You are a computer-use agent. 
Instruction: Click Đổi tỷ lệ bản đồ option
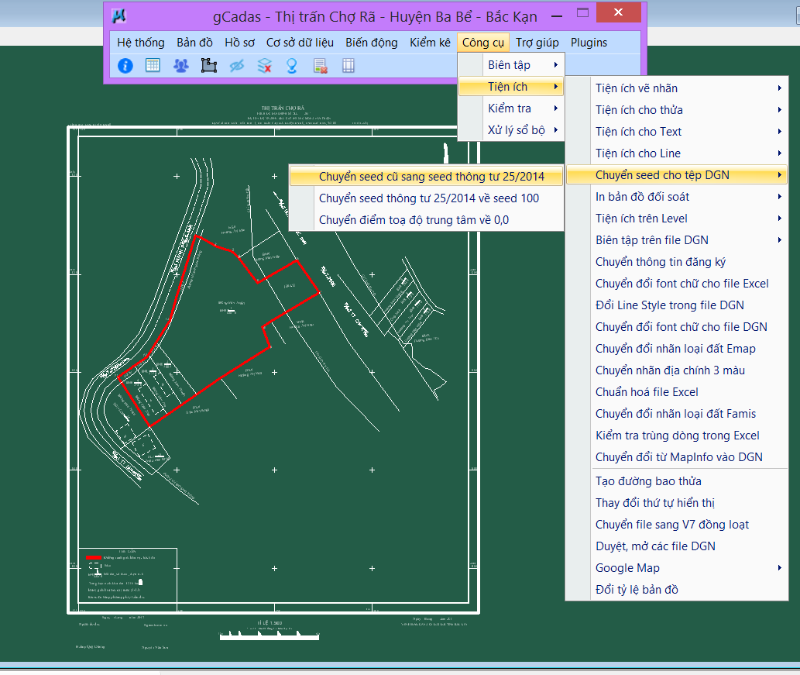tap(637, 590)
